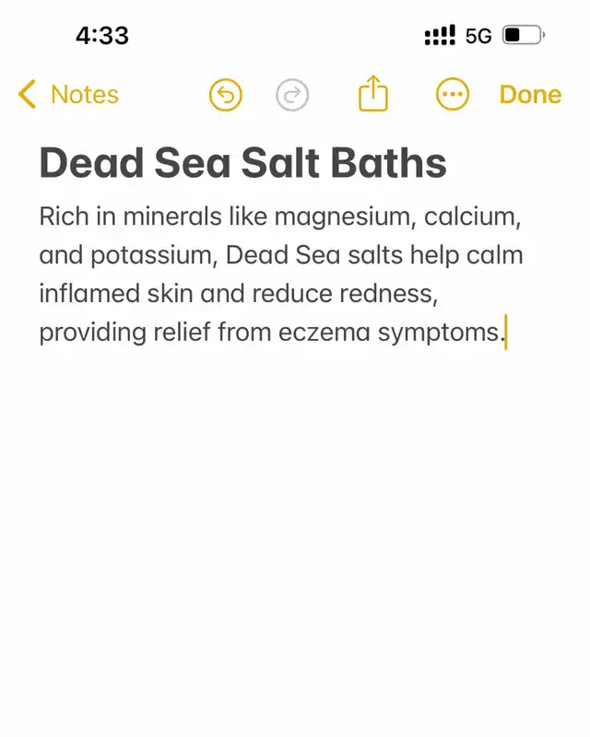Tap the 5G network indicator
Screen dimensions: 590x737
tap(478, 36)
